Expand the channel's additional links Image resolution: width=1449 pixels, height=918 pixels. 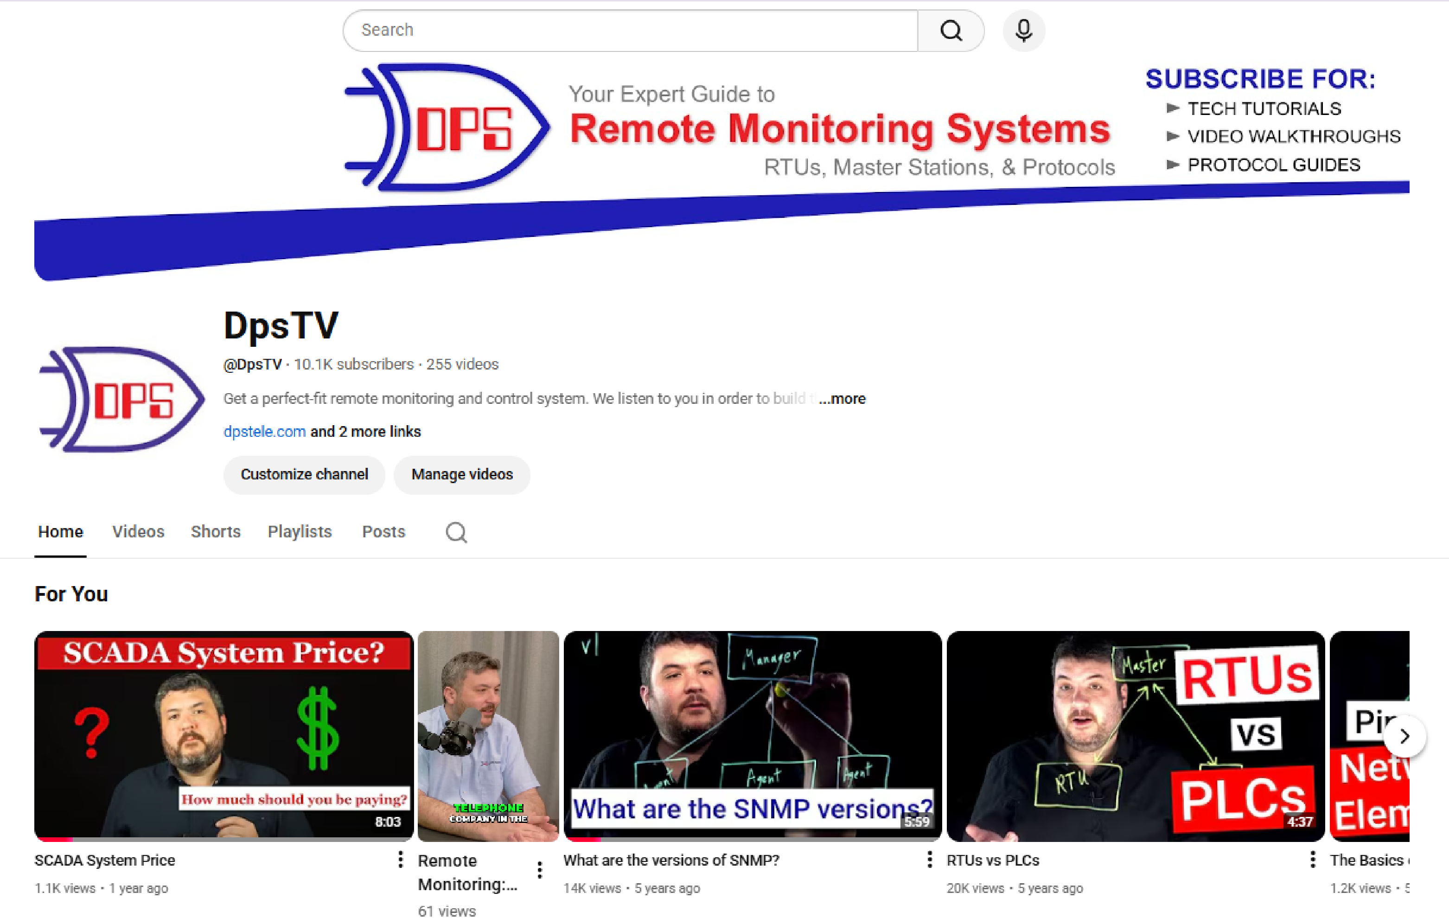tap(364, 431)
